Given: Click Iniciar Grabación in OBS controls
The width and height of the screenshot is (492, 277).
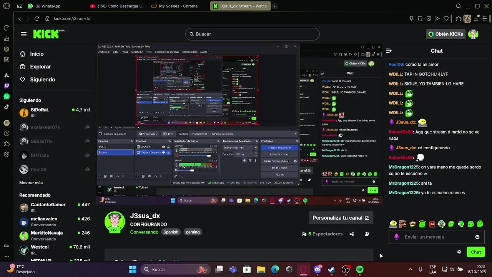Looking at the screenshot, I should coord(279,154).
